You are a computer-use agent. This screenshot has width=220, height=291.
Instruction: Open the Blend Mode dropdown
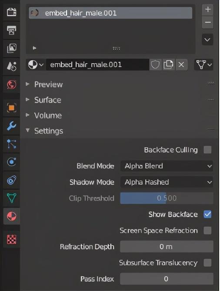167,166
